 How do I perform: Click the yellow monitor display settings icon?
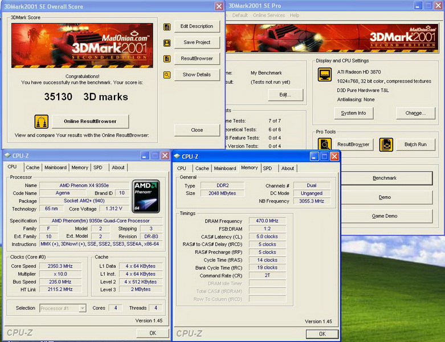[x=325, y=75]
